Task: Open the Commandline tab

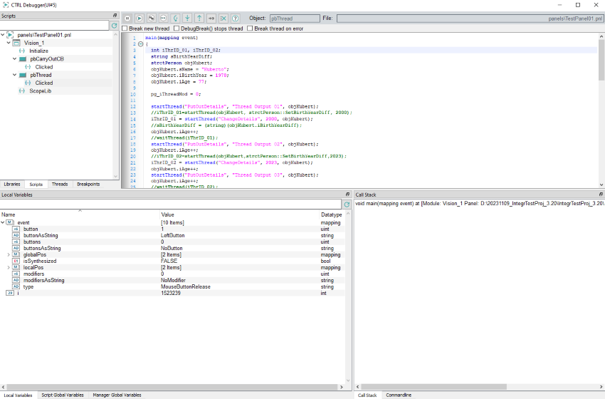Action: [399, 395]
